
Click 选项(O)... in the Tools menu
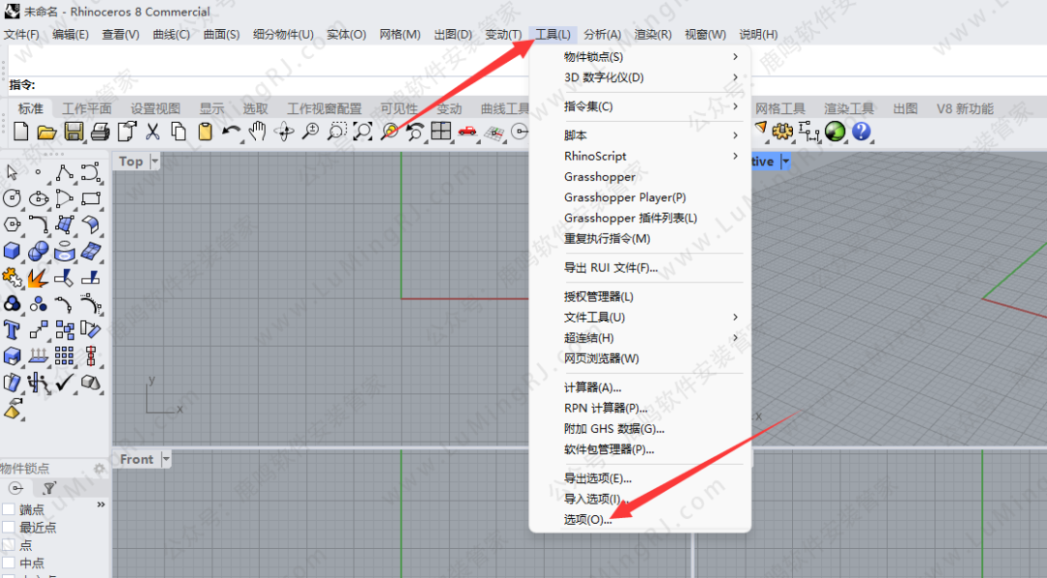(587, 520)
